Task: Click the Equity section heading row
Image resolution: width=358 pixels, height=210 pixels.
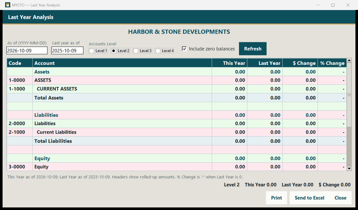Action: (177, 158)
